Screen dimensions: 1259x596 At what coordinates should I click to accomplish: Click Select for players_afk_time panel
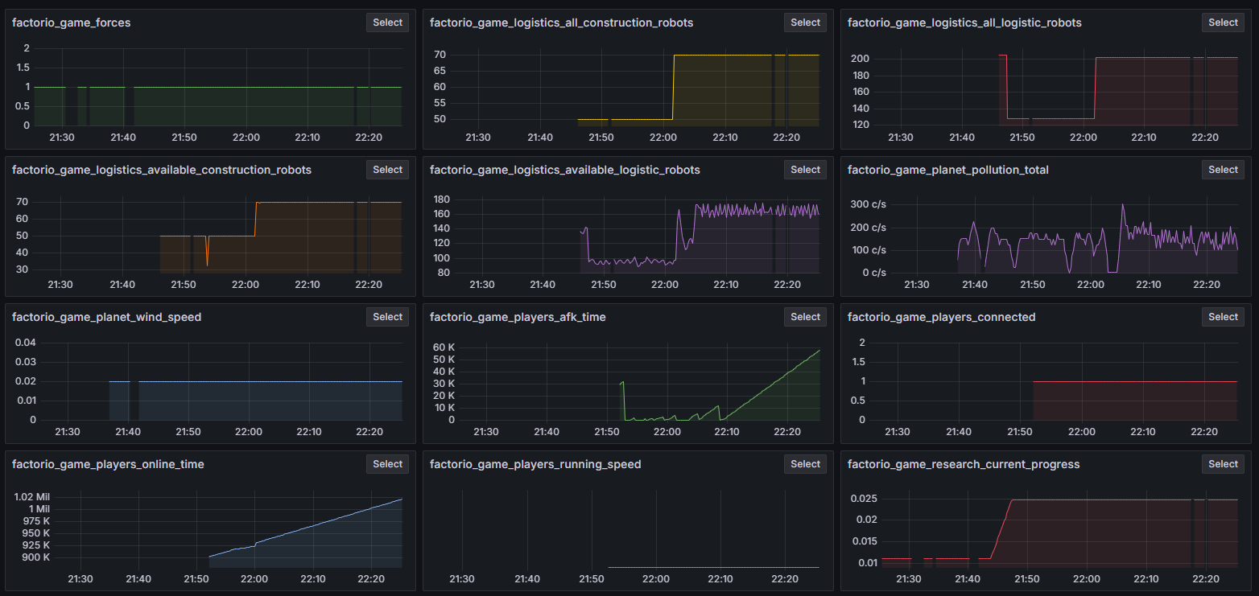click(805, 317)
